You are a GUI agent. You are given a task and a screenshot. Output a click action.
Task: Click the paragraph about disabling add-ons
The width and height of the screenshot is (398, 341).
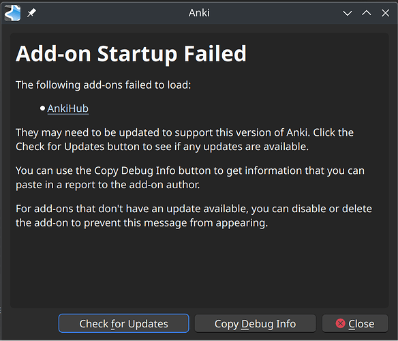[x=194, y=216]
